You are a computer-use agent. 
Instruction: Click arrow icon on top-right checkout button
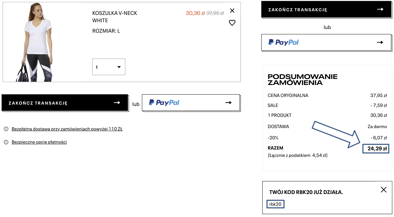tap(380, 9)
